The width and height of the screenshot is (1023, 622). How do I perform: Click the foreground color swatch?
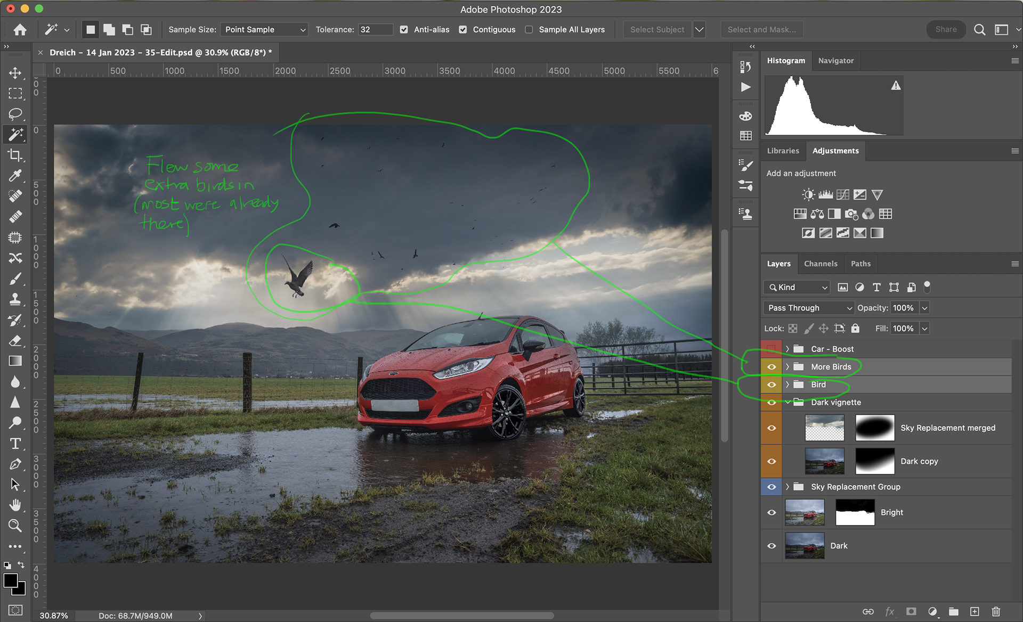click(x=11, y=580)
